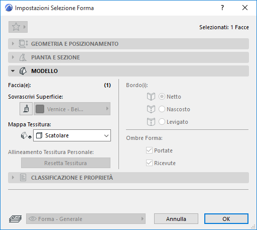Click the 'Bordo(i):' label
257x230 pixels.
pyautogui.click(x=137, y=85)
